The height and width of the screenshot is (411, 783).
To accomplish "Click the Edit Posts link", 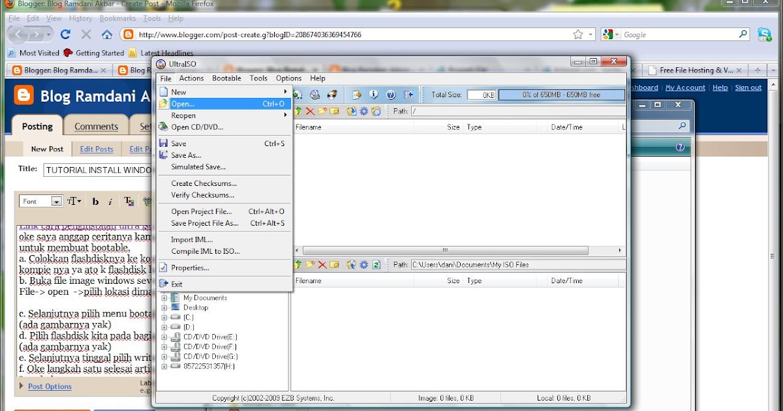I will tap(97, 149).
